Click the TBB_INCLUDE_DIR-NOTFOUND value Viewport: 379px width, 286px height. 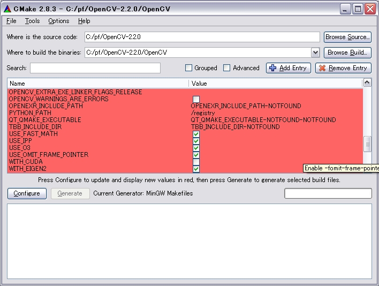235,127
